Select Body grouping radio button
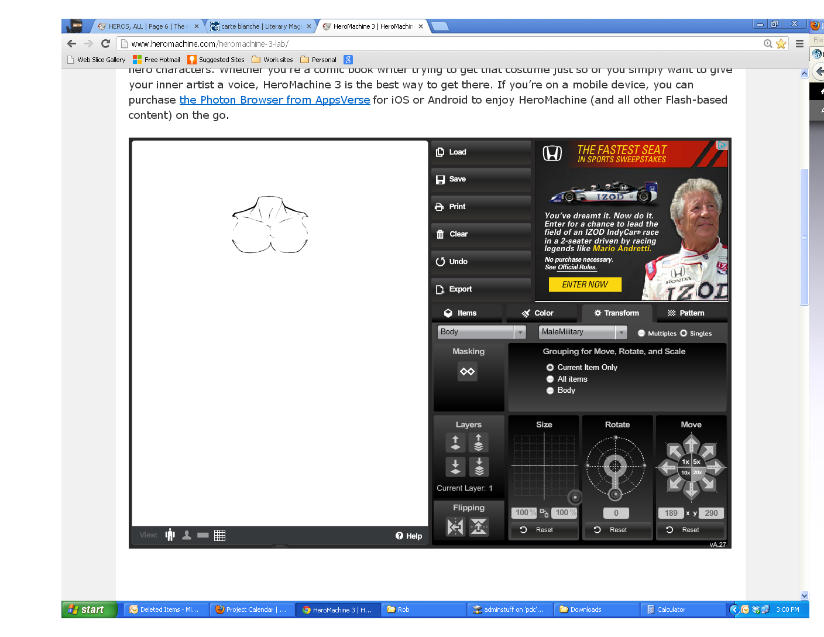 550,391
